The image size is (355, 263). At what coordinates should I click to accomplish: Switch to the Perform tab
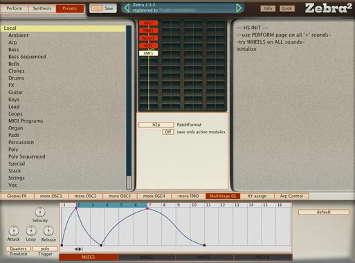coord(15,8)
